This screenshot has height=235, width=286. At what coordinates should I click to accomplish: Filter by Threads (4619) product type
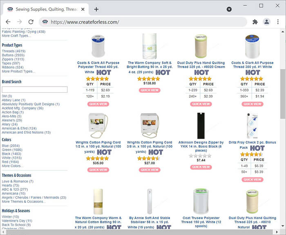coord(13,51)
